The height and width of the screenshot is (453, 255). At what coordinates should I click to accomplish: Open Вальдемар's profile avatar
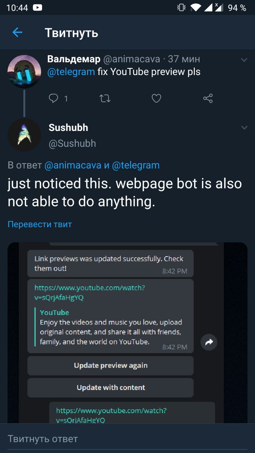click(x=24, y=72)
